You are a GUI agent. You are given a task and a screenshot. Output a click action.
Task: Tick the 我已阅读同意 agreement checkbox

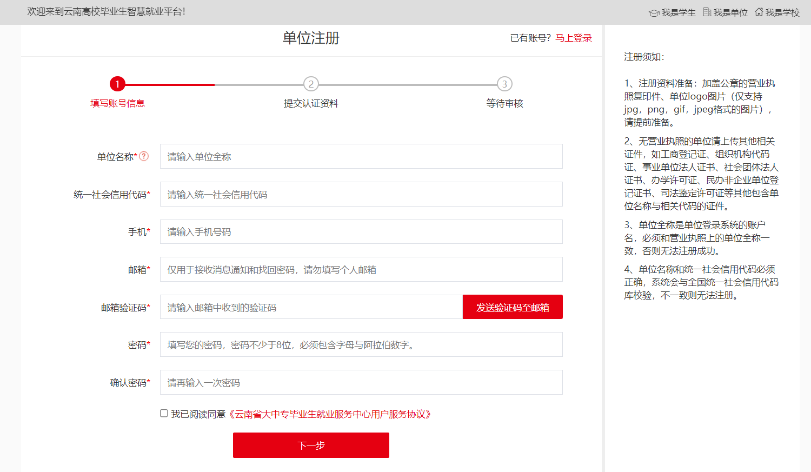coord(164,414)
